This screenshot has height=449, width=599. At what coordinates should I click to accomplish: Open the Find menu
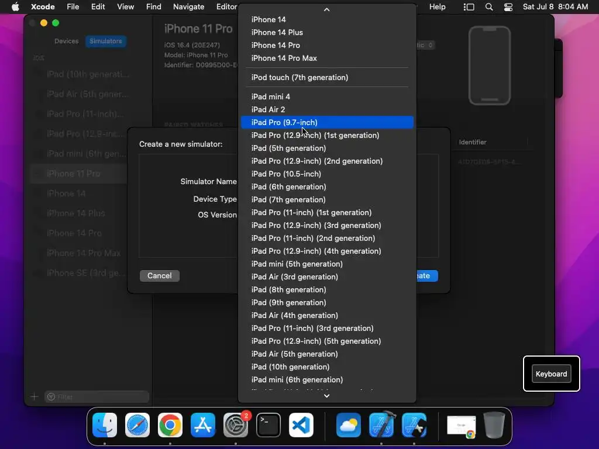coord(154,7)
